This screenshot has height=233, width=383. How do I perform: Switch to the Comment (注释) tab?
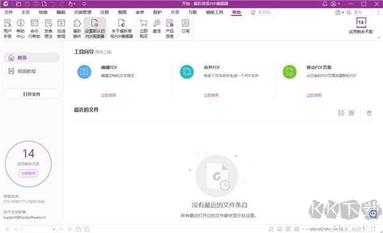[104, 12]
